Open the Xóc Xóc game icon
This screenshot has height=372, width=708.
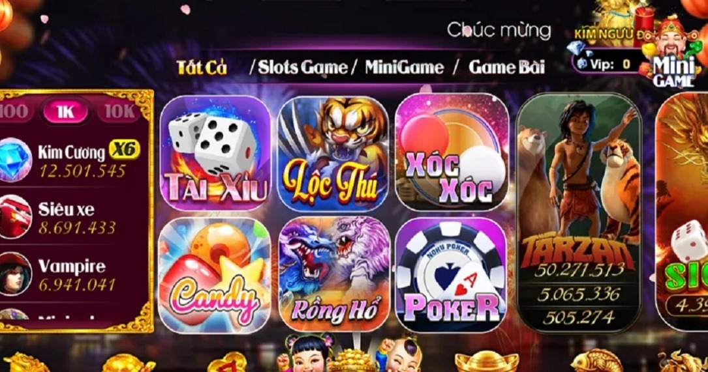pos(452,152)
